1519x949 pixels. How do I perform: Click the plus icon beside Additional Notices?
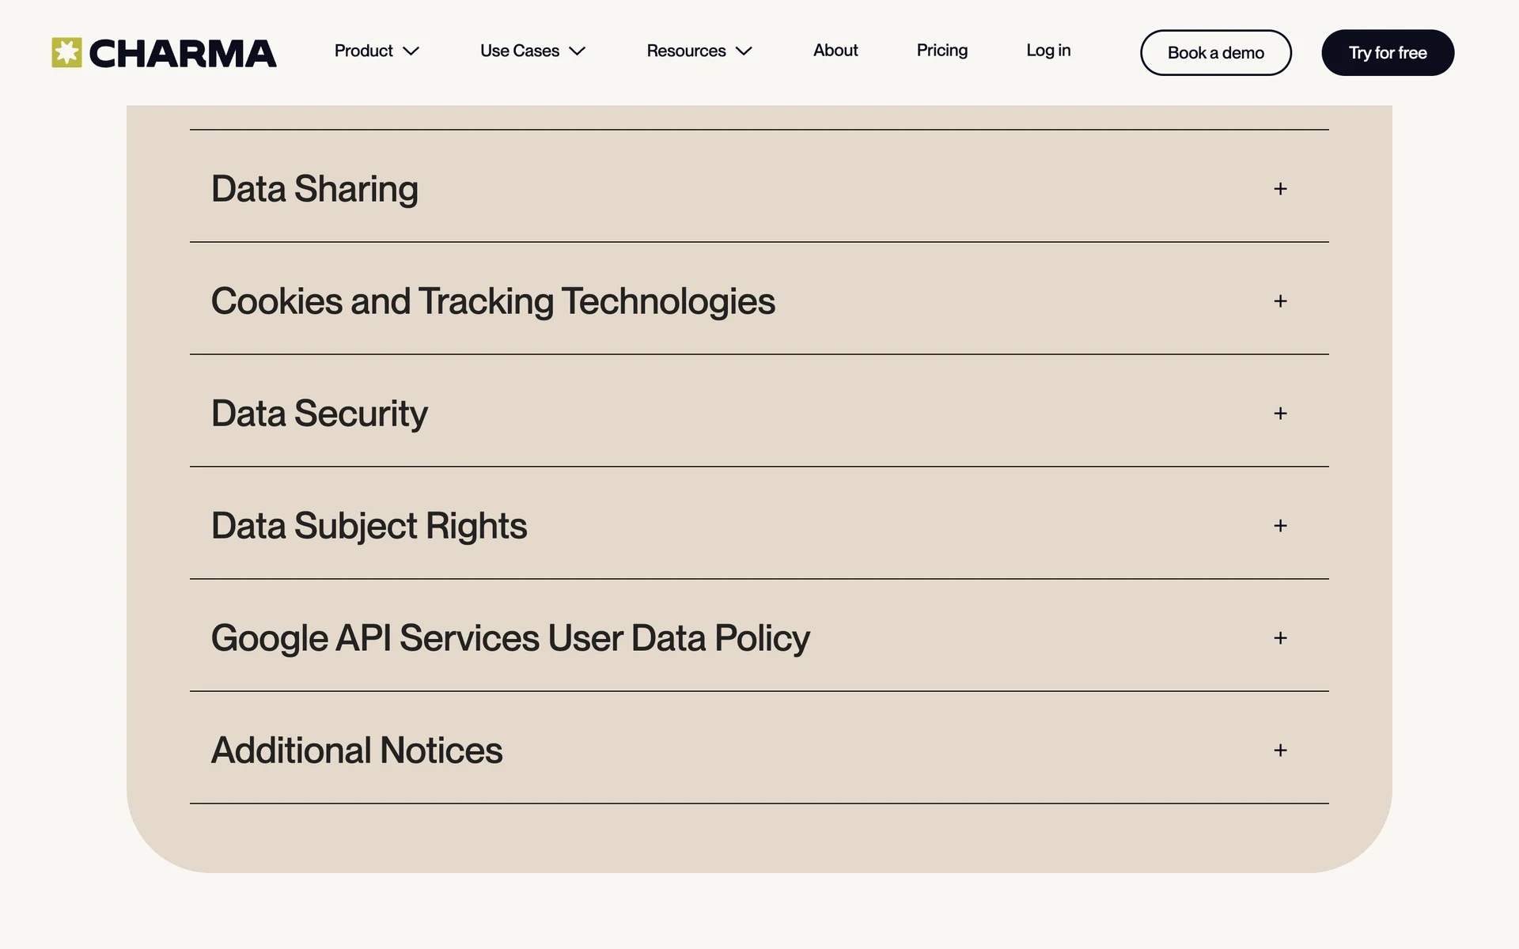pos(1280,751)
